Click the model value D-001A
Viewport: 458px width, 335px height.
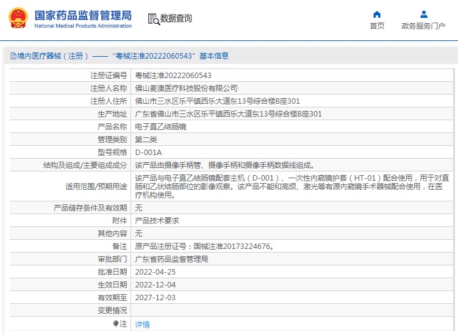[x=148, y=152]
